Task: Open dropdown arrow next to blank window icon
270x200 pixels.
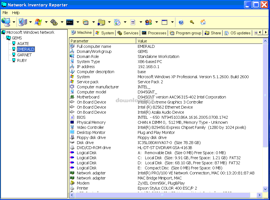Action: 172,22
